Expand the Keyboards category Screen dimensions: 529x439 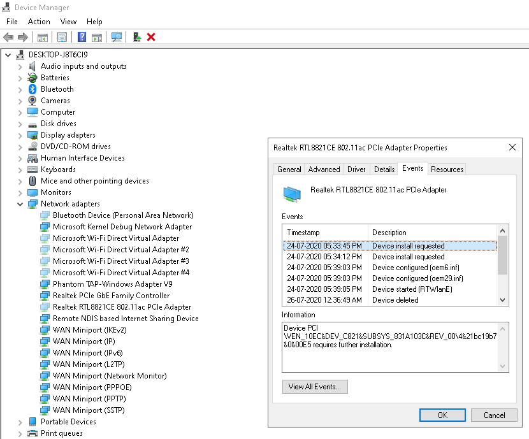click(20, 169)
